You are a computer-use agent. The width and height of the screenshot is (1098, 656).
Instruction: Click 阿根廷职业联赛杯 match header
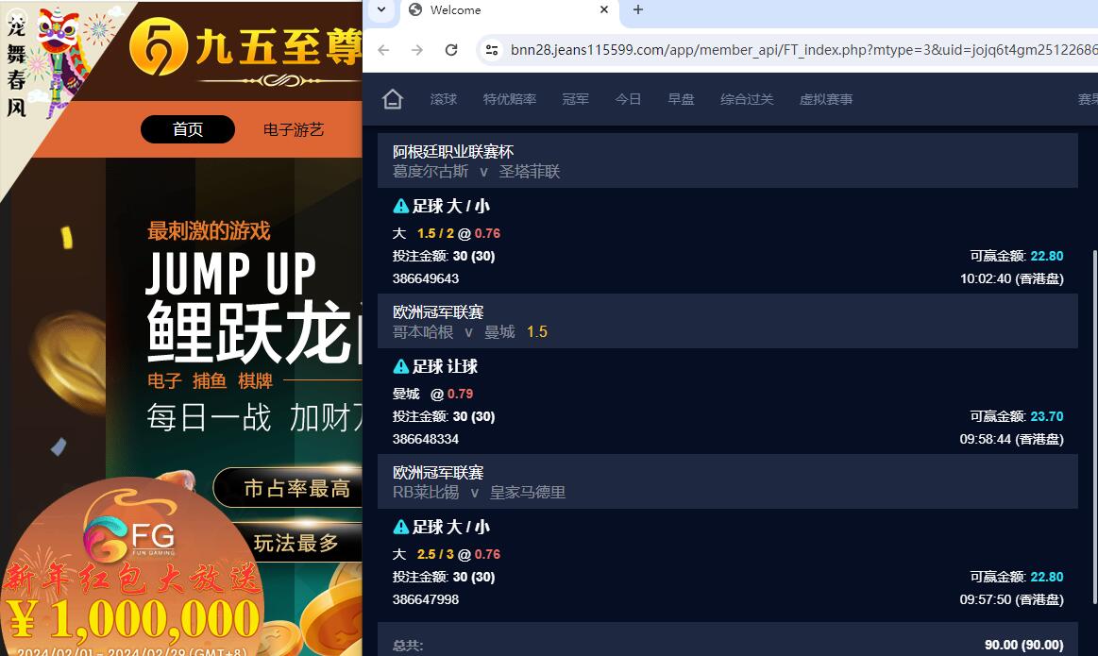tap(728, 160)
